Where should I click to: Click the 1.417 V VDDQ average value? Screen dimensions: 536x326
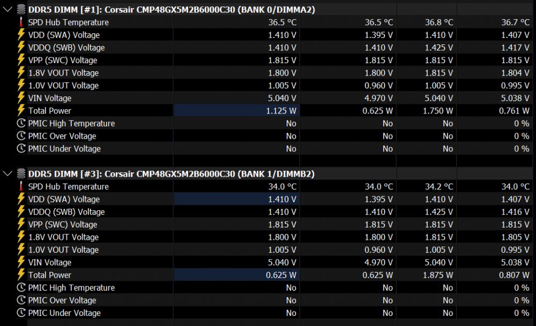[x=515, y=48]
